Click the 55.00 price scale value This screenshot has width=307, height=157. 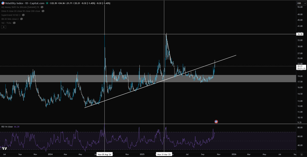pos(300,8)
